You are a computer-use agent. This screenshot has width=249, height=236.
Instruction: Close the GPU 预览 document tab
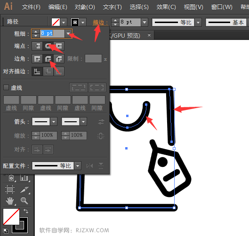coord(149,35)
